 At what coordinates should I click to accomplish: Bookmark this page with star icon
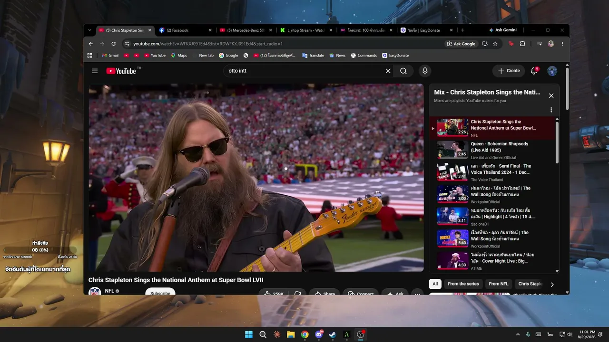pos(495,44)
